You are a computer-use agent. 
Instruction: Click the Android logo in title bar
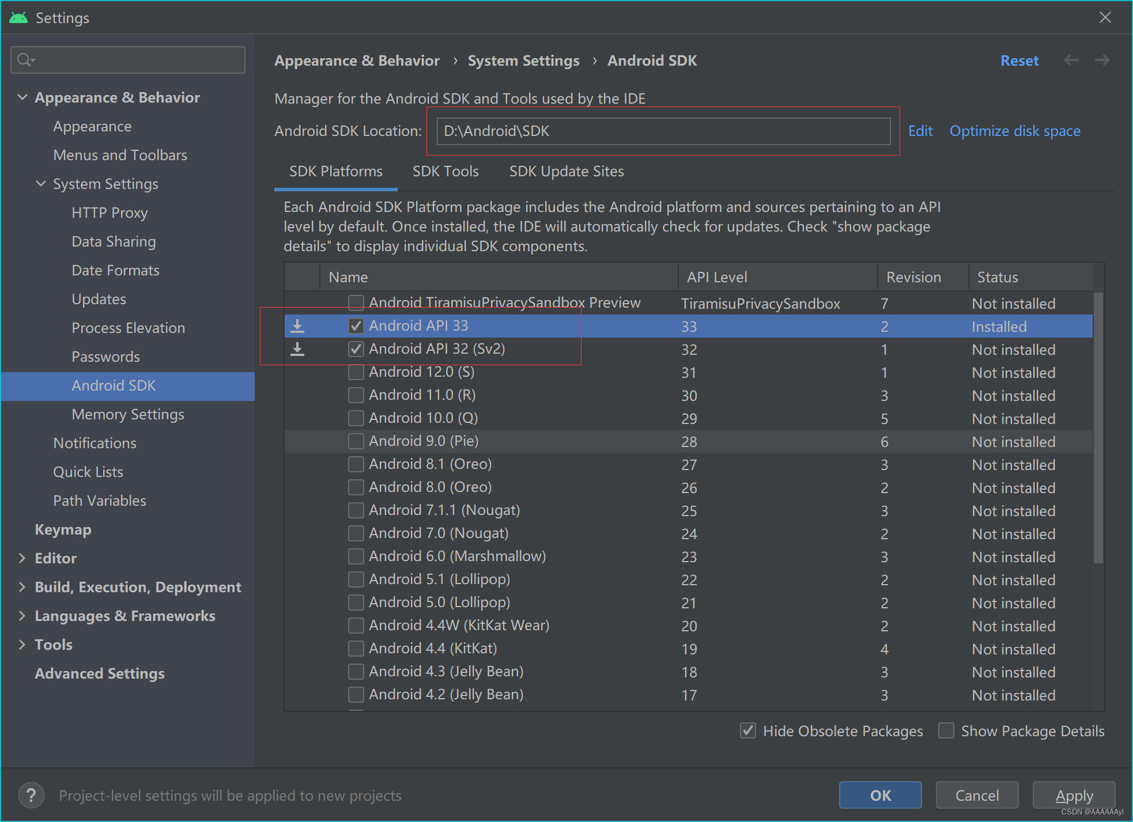coord(18,18)
